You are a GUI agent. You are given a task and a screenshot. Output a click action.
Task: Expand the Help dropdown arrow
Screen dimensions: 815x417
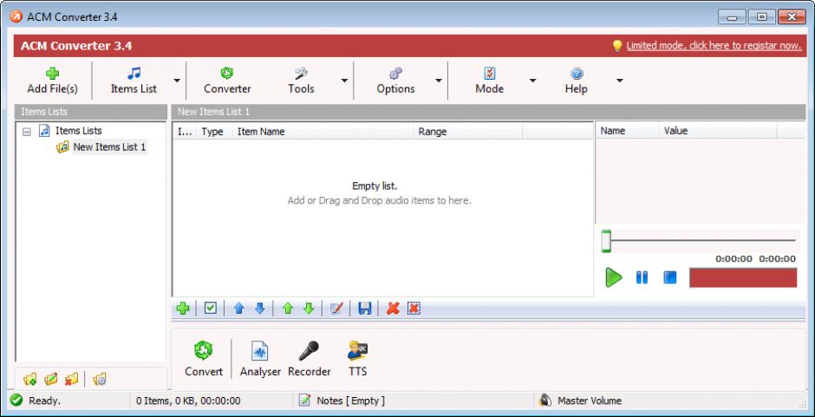[x=619, y=81]
